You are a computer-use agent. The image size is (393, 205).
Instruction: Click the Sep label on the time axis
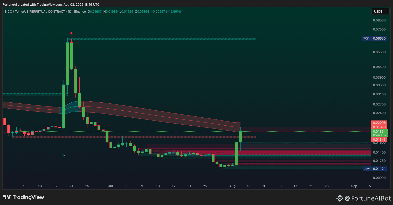(354, 186)
